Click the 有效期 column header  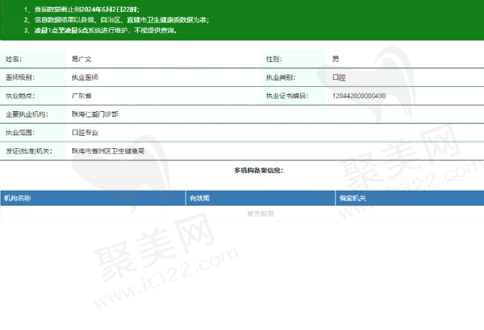[199, 197]
